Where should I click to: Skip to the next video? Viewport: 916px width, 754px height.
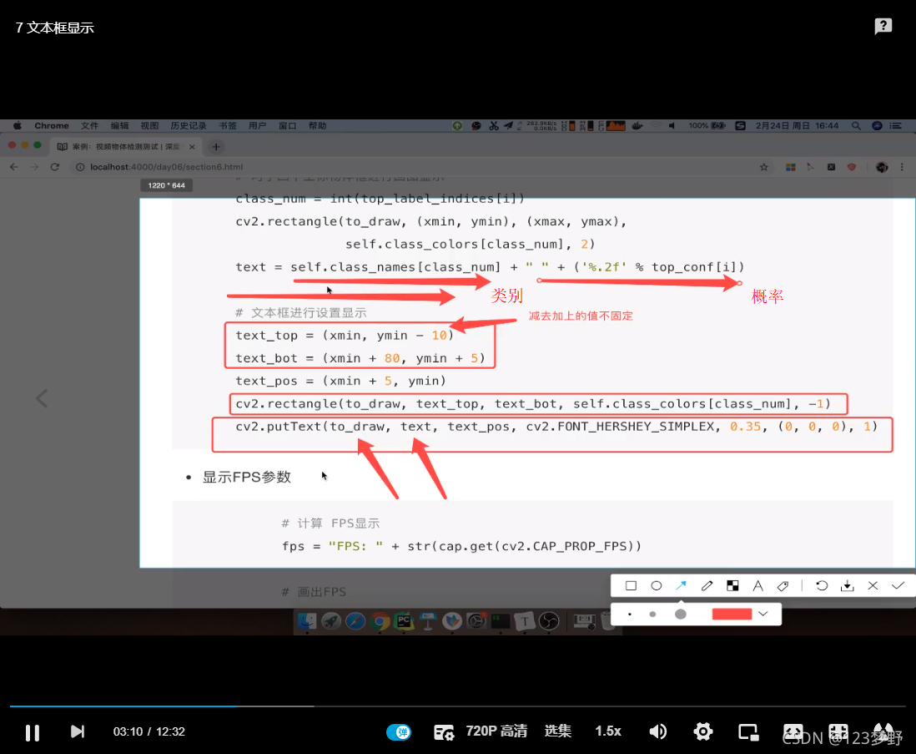tap(77, 731)
